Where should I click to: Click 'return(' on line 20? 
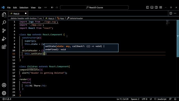pos(27,82)
